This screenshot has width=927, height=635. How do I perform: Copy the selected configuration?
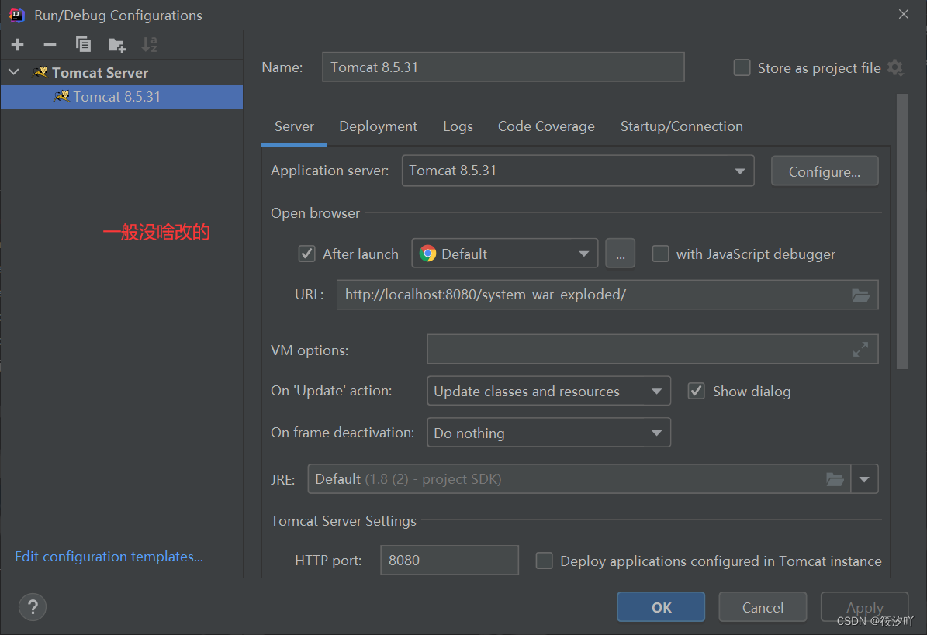(x=83, y=44)
